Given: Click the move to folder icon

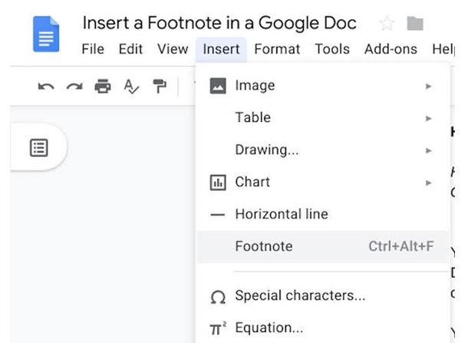Looking at the screenshot, I should [x=415, y=23].
